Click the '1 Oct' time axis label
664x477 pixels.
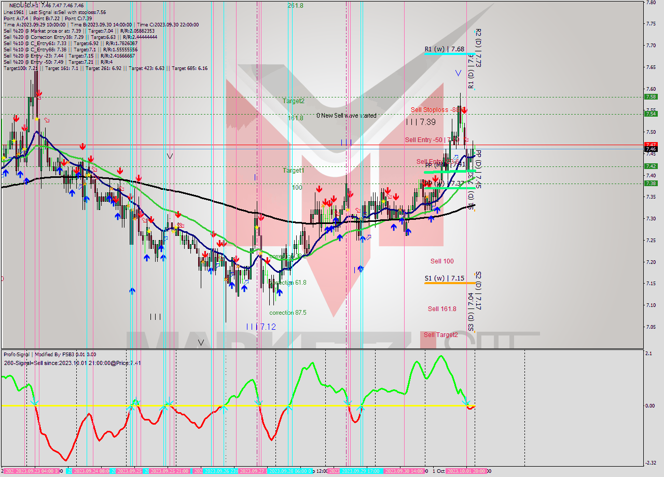click(x=438, y=471)
